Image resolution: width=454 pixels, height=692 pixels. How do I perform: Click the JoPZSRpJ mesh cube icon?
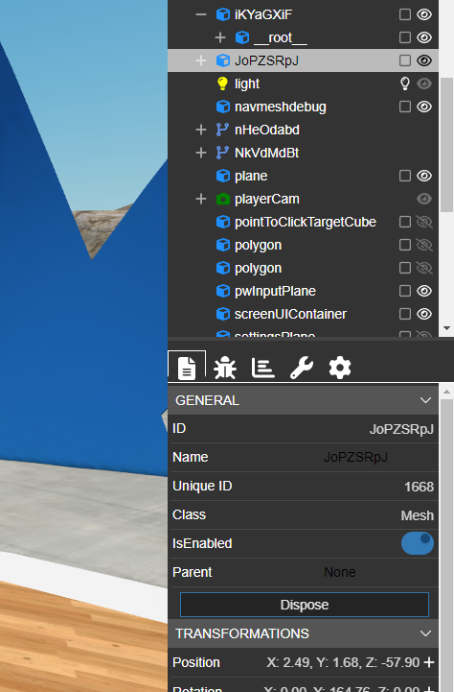click(223, 60)
